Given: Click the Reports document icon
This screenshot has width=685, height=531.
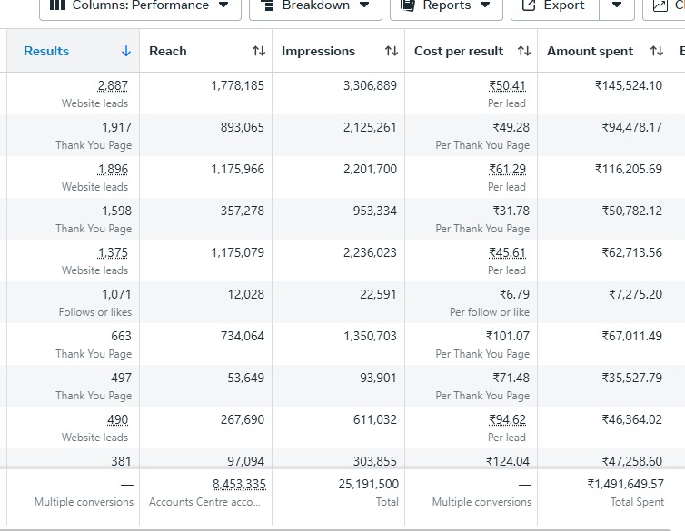Looking at the screenshot, I should click(x=408, y=5).
